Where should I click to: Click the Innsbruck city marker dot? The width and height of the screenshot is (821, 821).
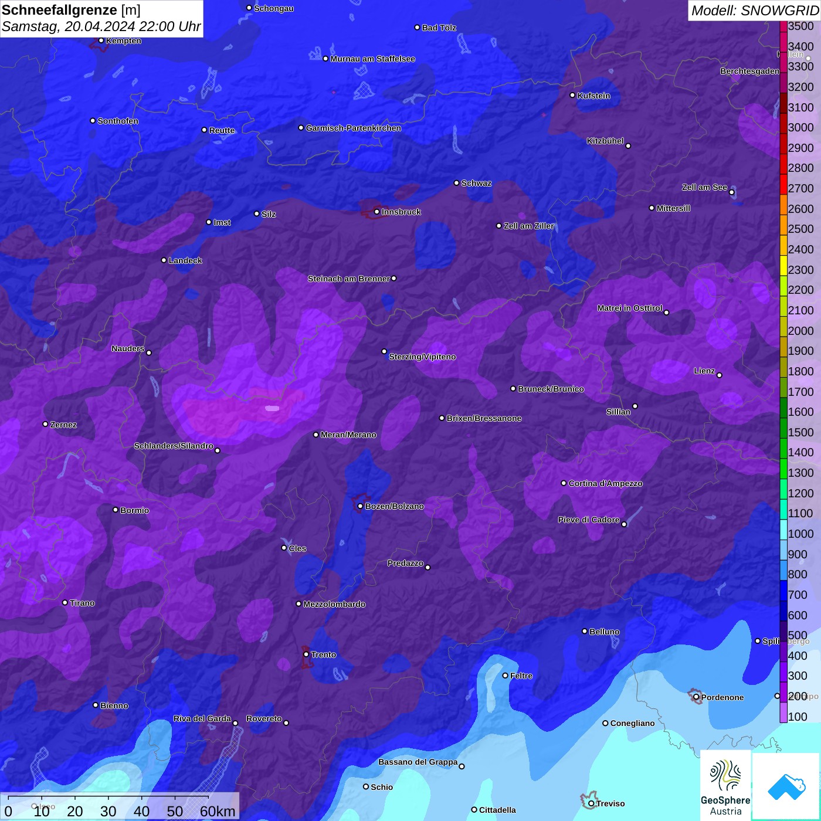click(x=376, y=212)
